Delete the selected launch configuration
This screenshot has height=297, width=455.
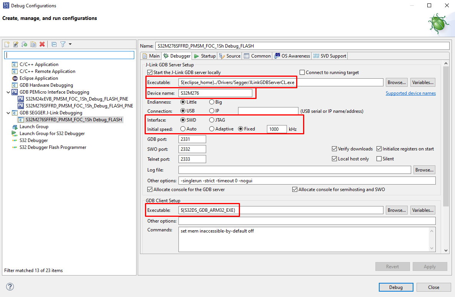coord(42,44)
